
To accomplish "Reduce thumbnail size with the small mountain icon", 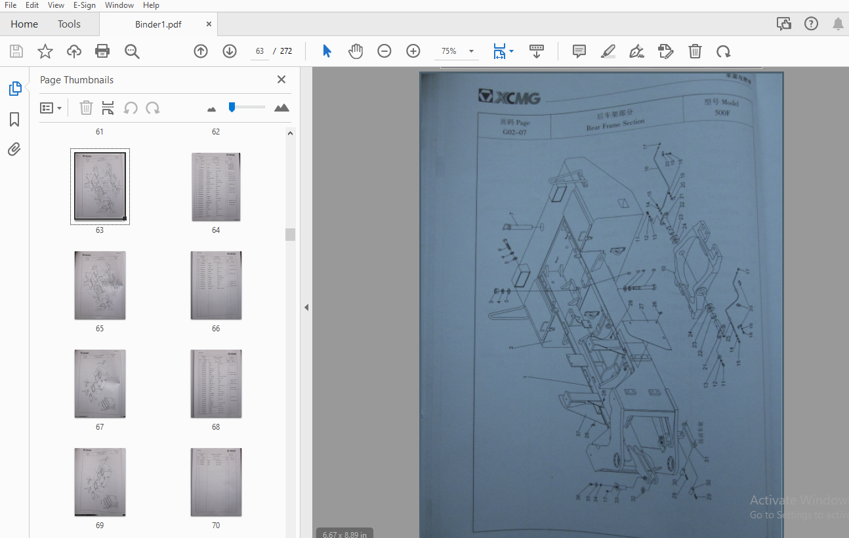I will [211, 109].
